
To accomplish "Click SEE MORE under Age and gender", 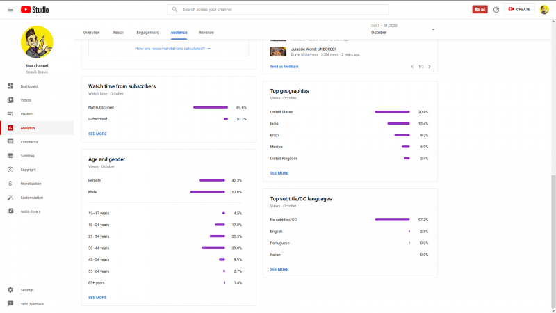I will click(x=97, y=297).
